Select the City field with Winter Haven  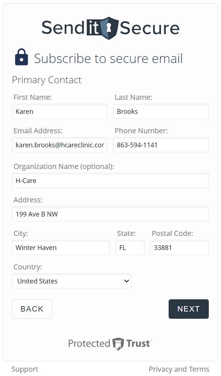61,247
